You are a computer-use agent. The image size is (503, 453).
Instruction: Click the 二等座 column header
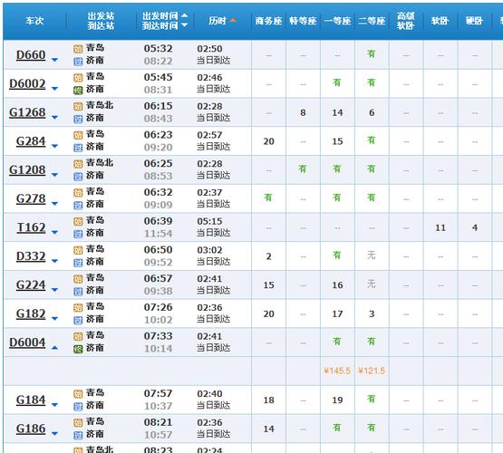pyautogui.click(x=372, y=21)
